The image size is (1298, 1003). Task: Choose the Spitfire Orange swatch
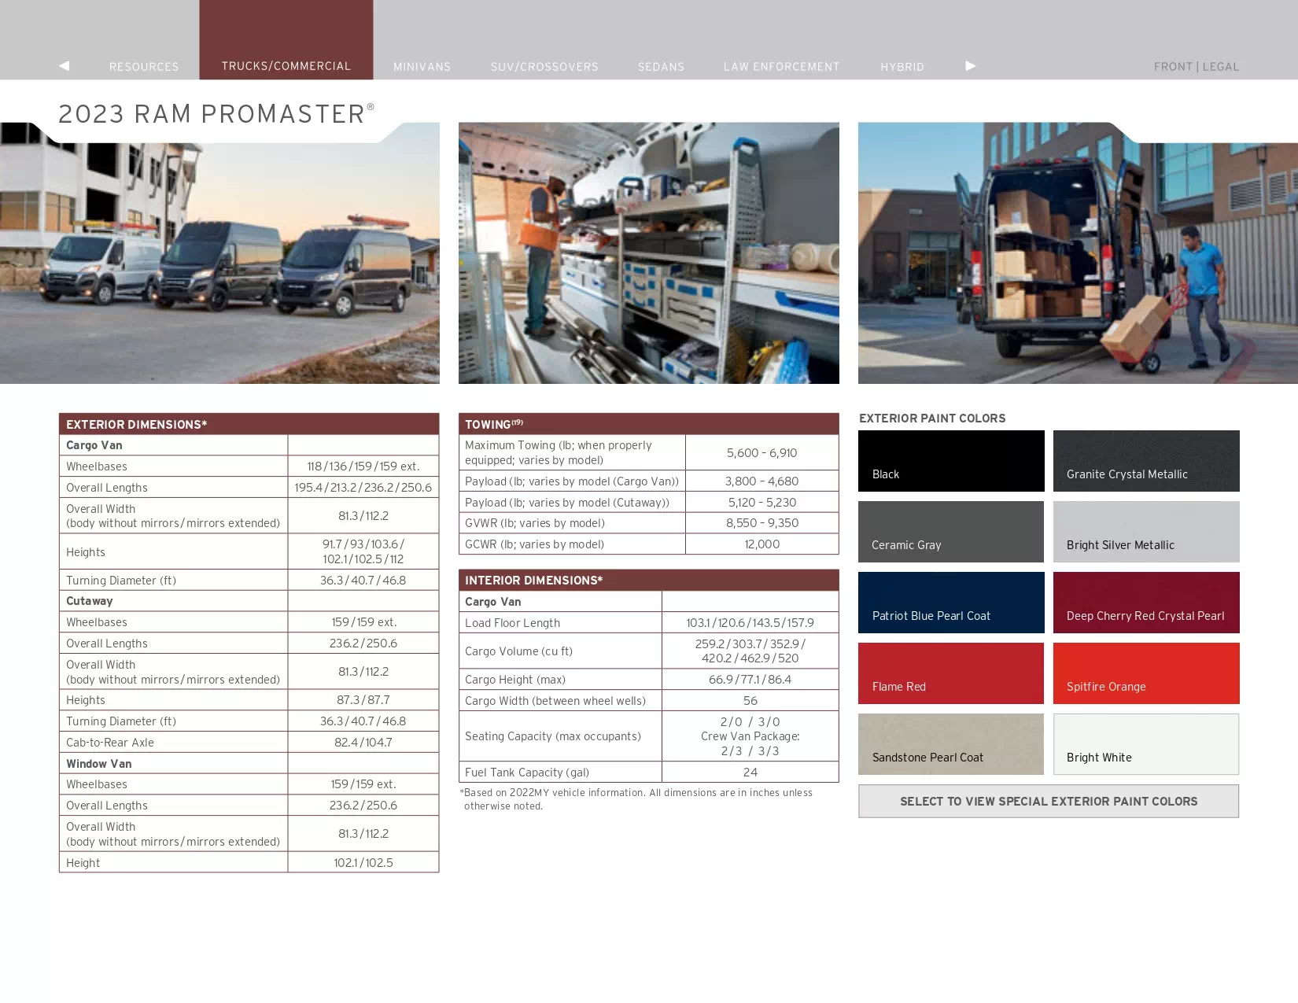coord(1146,673)
